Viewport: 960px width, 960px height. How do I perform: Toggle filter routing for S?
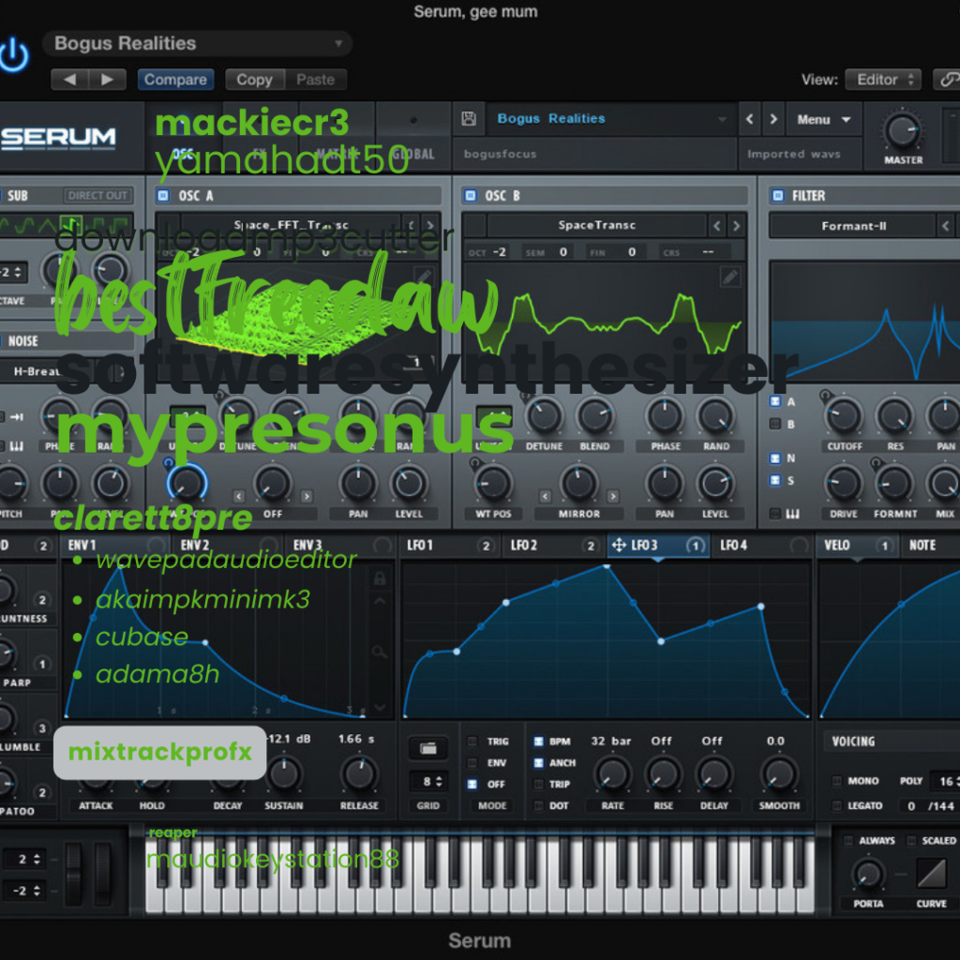775,480
